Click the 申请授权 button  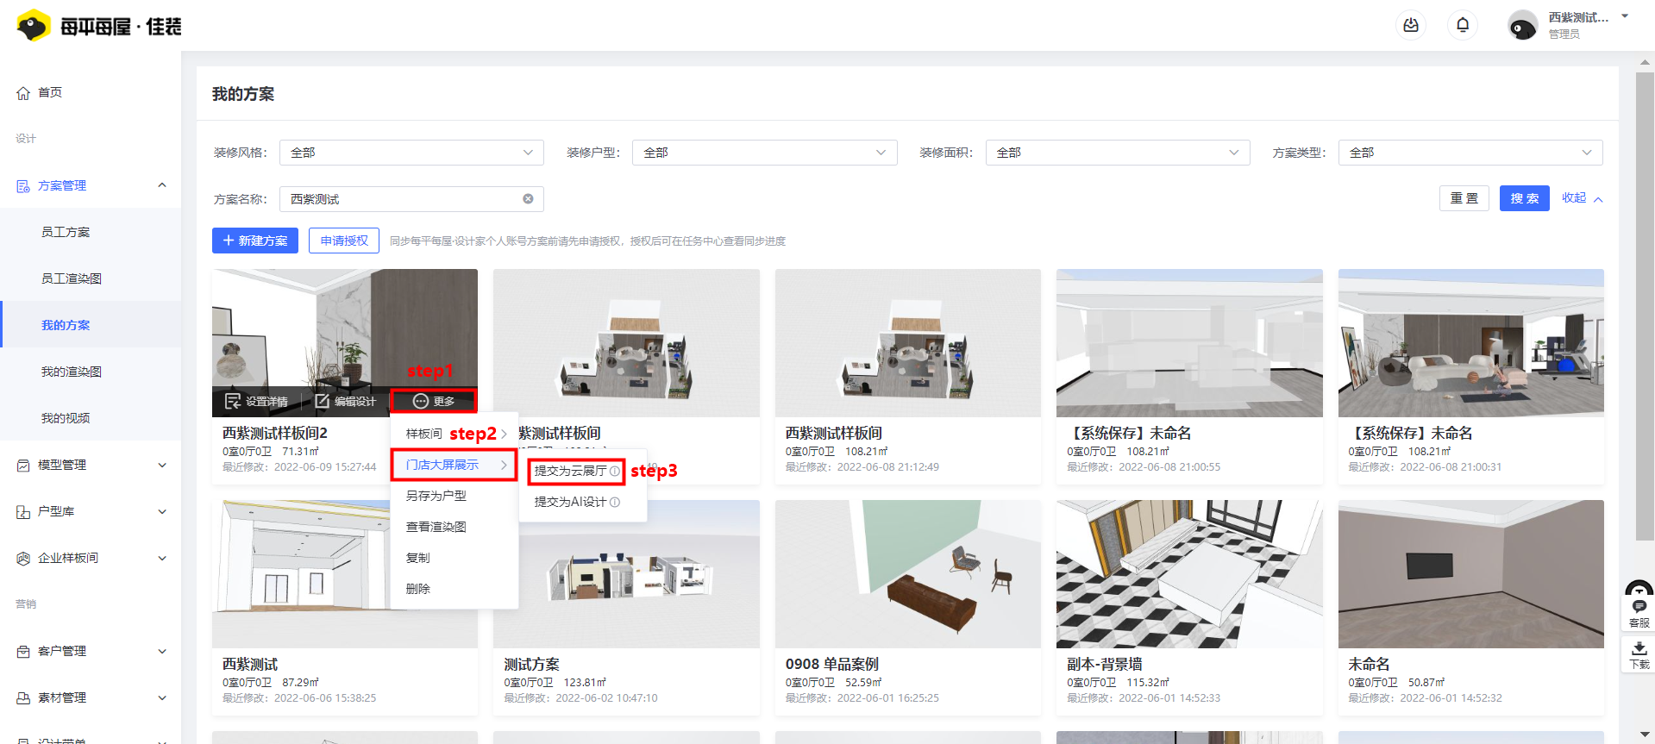click(x=344, y=241)
